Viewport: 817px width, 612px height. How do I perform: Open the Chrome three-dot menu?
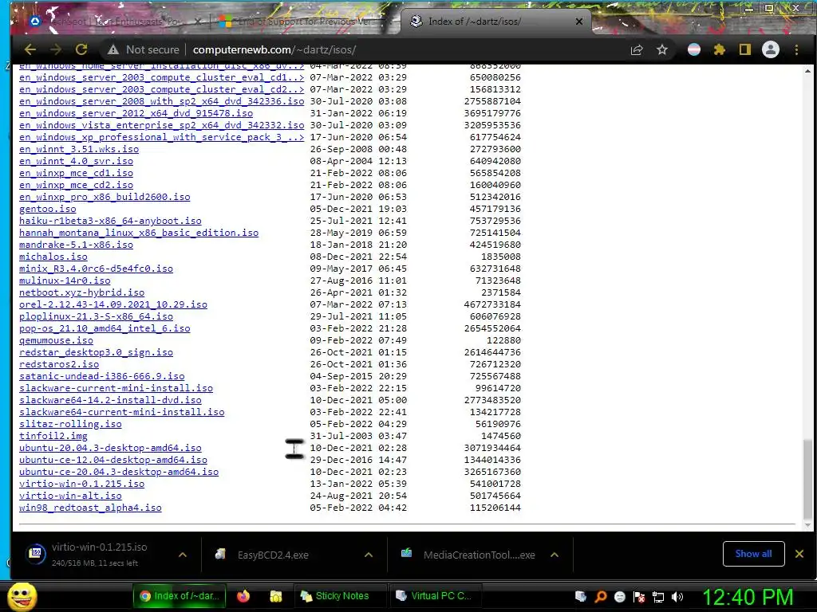point(796,50)
